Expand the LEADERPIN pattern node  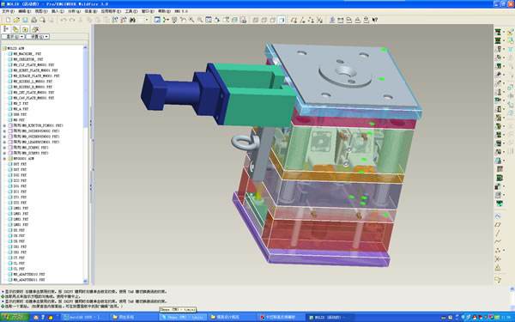(x=4, y=142)
